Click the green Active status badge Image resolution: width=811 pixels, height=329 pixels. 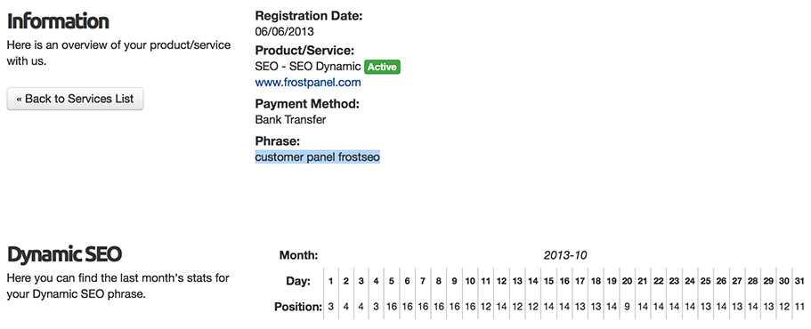[x=382, y=68]
